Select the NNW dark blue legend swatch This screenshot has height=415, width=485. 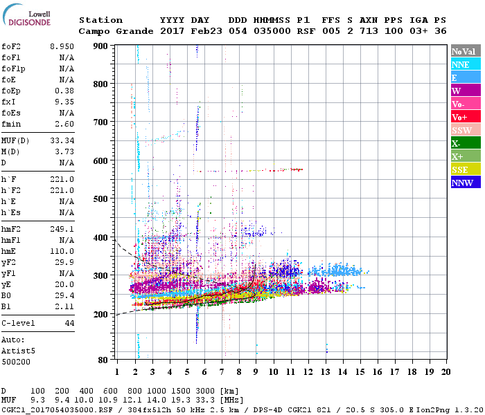point(466,182)
